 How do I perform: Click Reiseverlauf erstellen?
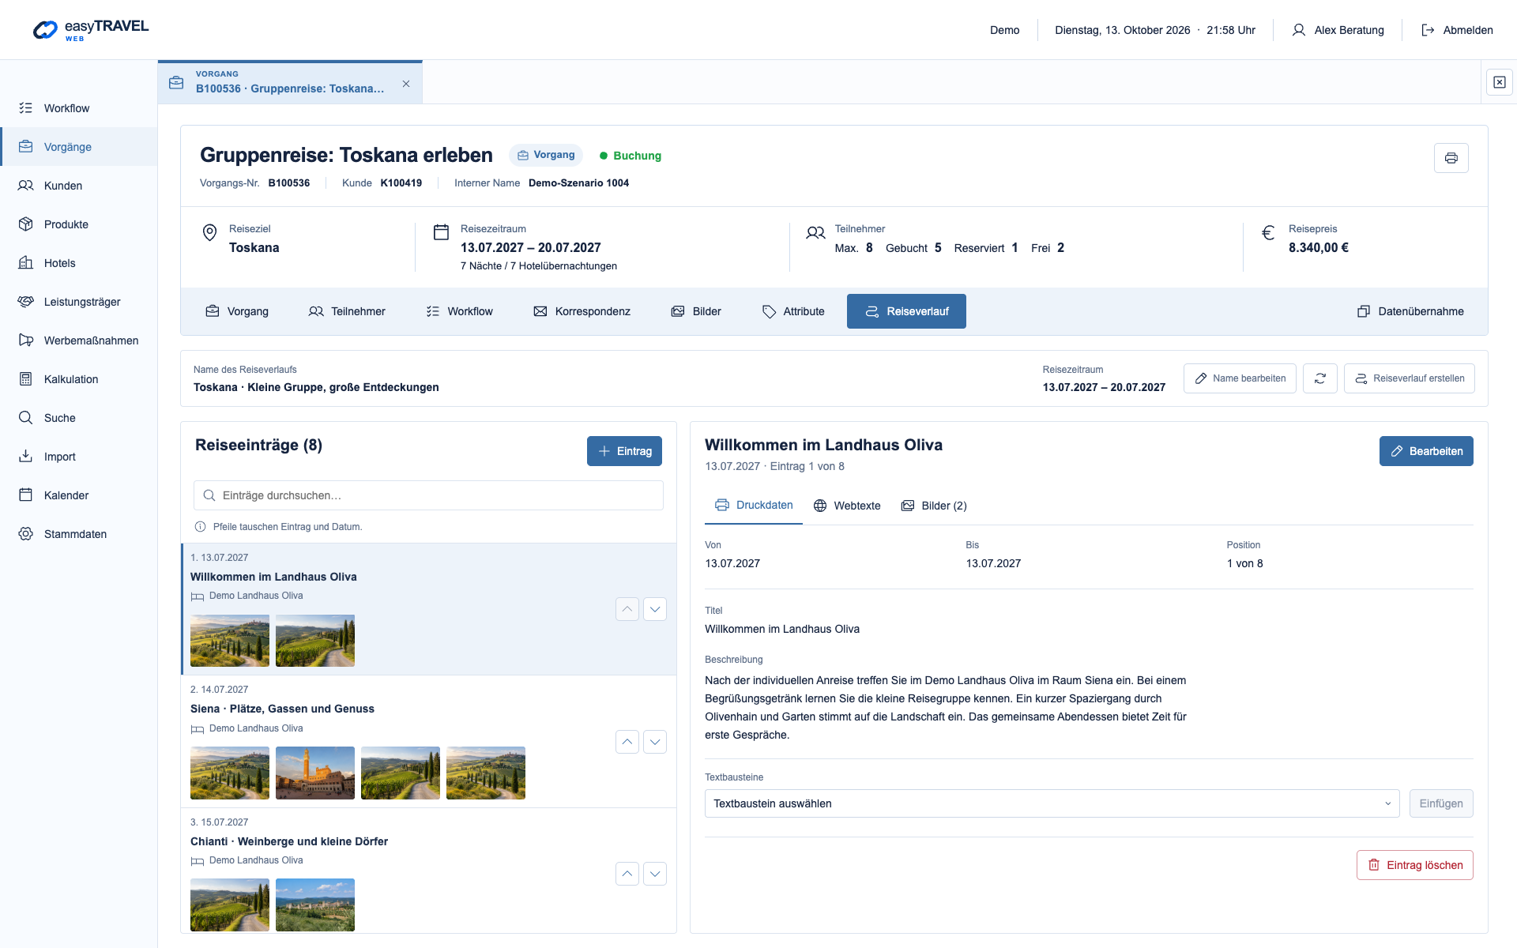coord(1409,378)
